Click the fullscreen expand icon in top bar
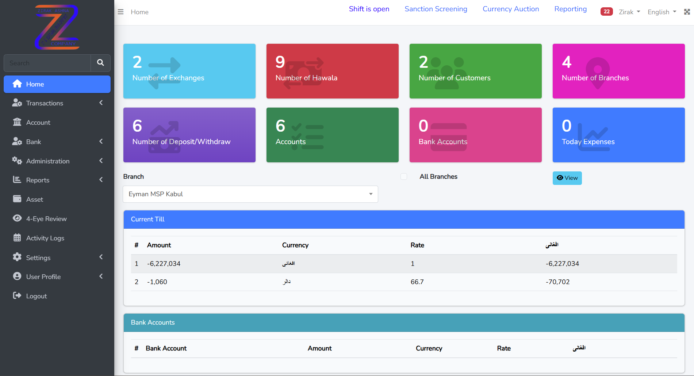 (687, 12)
